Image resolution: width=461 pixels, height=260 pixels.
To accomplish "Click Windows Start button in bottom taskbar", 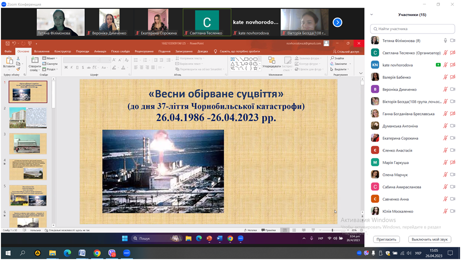I will [8, 253].
